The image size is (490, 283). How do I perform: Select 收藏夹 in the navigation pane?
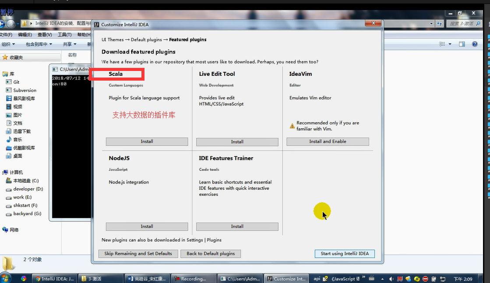pos(16,57)
